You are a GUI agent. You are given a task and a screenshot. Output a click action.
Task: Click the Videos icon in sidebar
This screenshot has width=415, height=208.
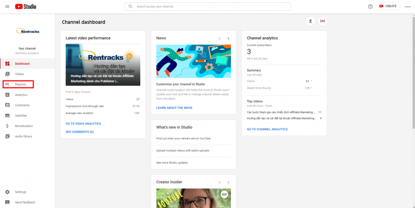pyautogui.click(x=7, y=74)
